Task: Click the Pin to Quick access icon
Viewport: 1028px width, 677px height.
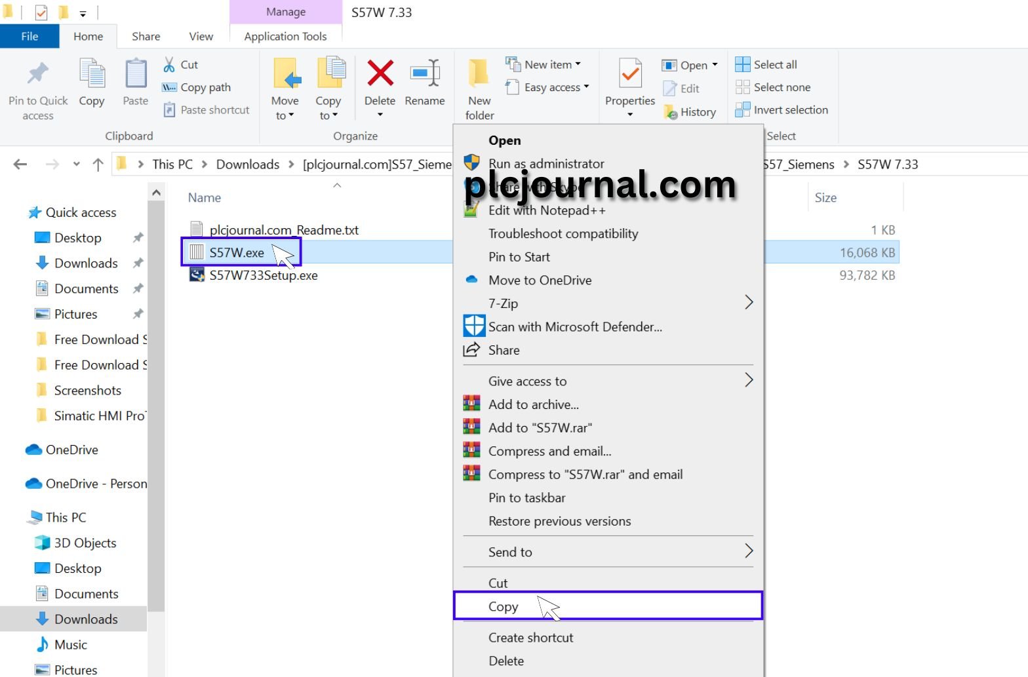Action: click(x=38, y=73)
